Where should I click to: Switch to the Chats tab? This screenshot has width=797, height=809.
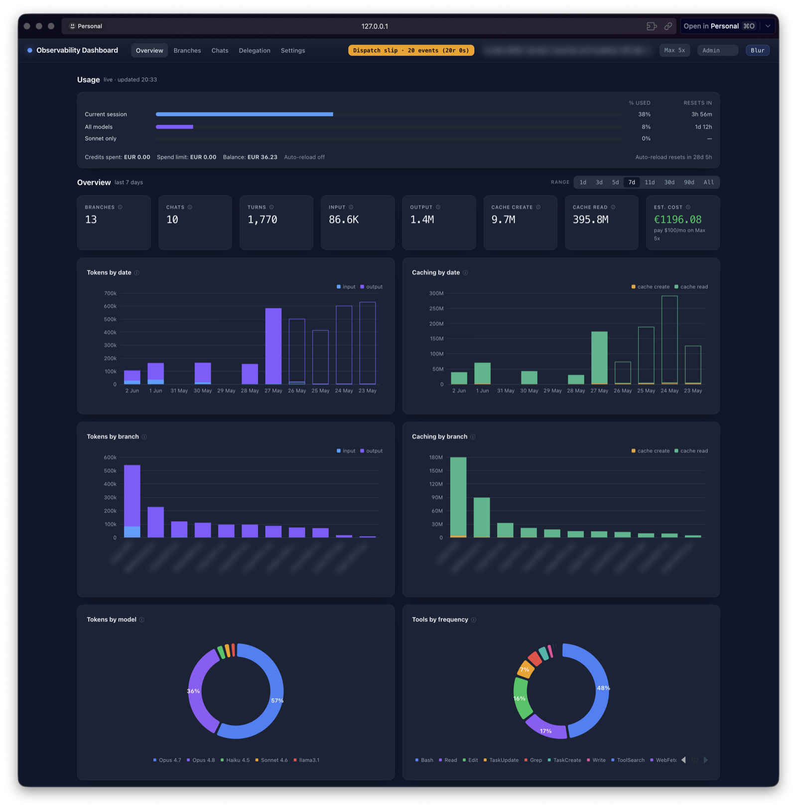click(220, 50)
